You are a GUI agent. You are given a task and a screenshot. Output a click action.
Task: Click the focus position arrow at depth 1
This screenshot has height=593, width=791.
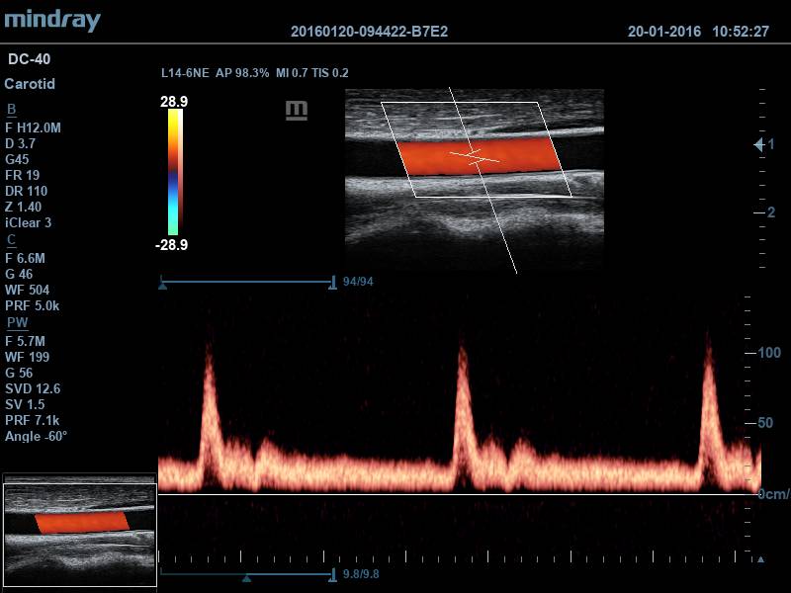coord(758,144)
